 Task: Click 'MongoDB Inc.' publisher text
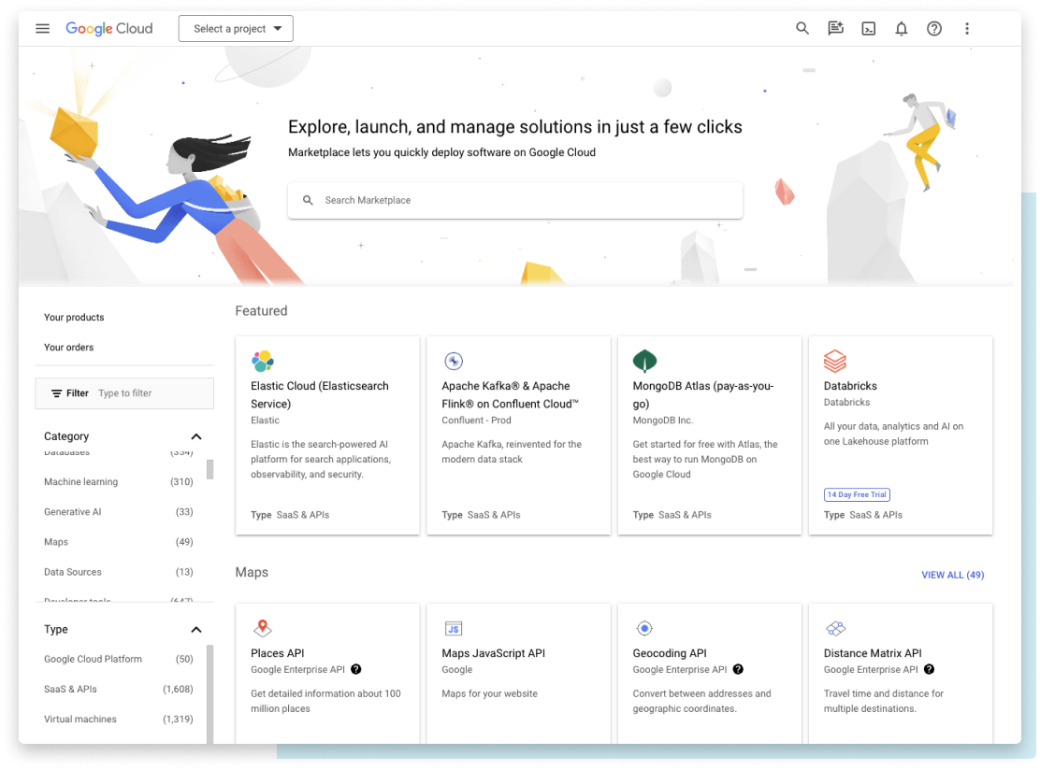(x=662, y=421)
